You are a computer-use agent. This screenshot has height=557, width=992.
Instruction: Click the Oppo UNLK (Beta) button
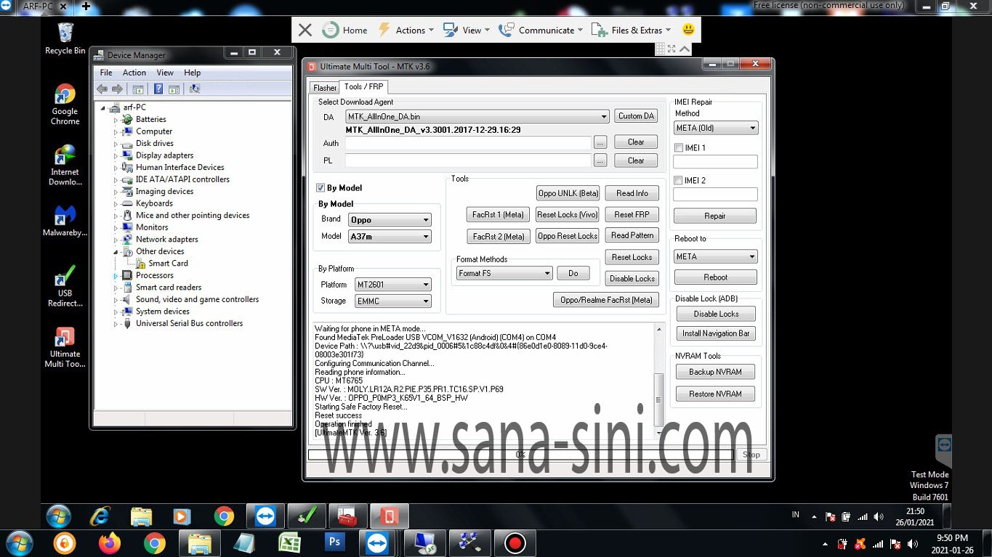568,193
